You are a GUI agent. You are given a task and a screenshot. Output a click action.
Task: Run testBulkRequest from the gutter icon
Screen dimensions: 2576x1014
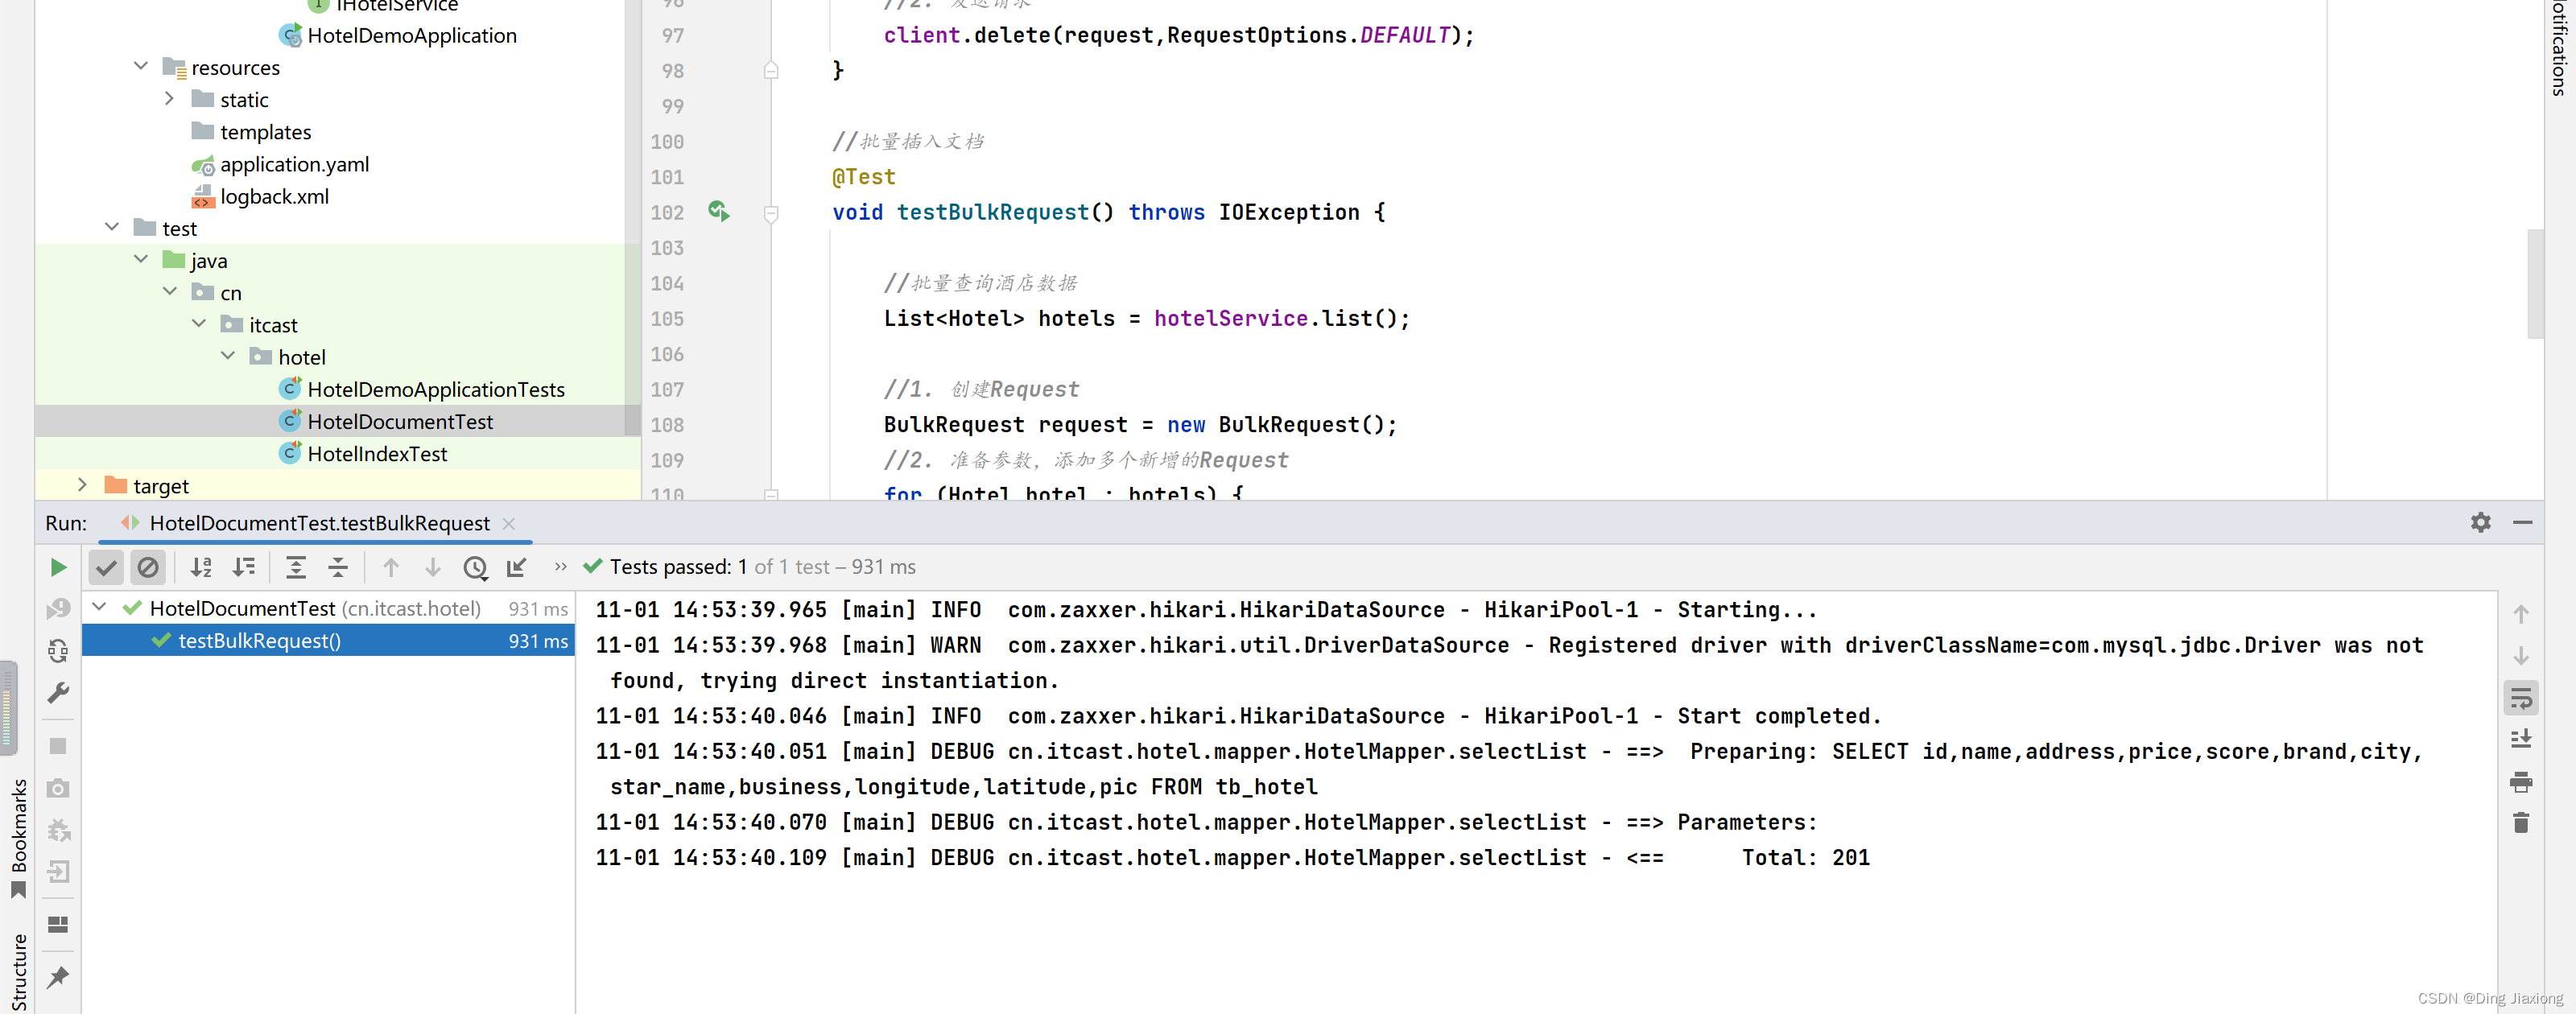point(719,211)
